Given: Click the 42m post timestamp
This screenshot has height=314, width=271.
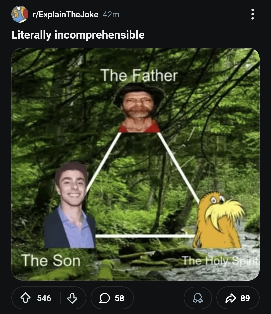Looking at the screenshot, I should 111,15.
